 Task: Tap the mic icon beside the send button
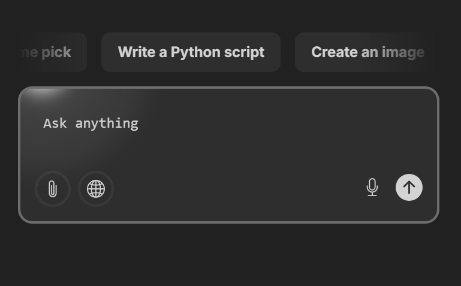coord(372,187)
